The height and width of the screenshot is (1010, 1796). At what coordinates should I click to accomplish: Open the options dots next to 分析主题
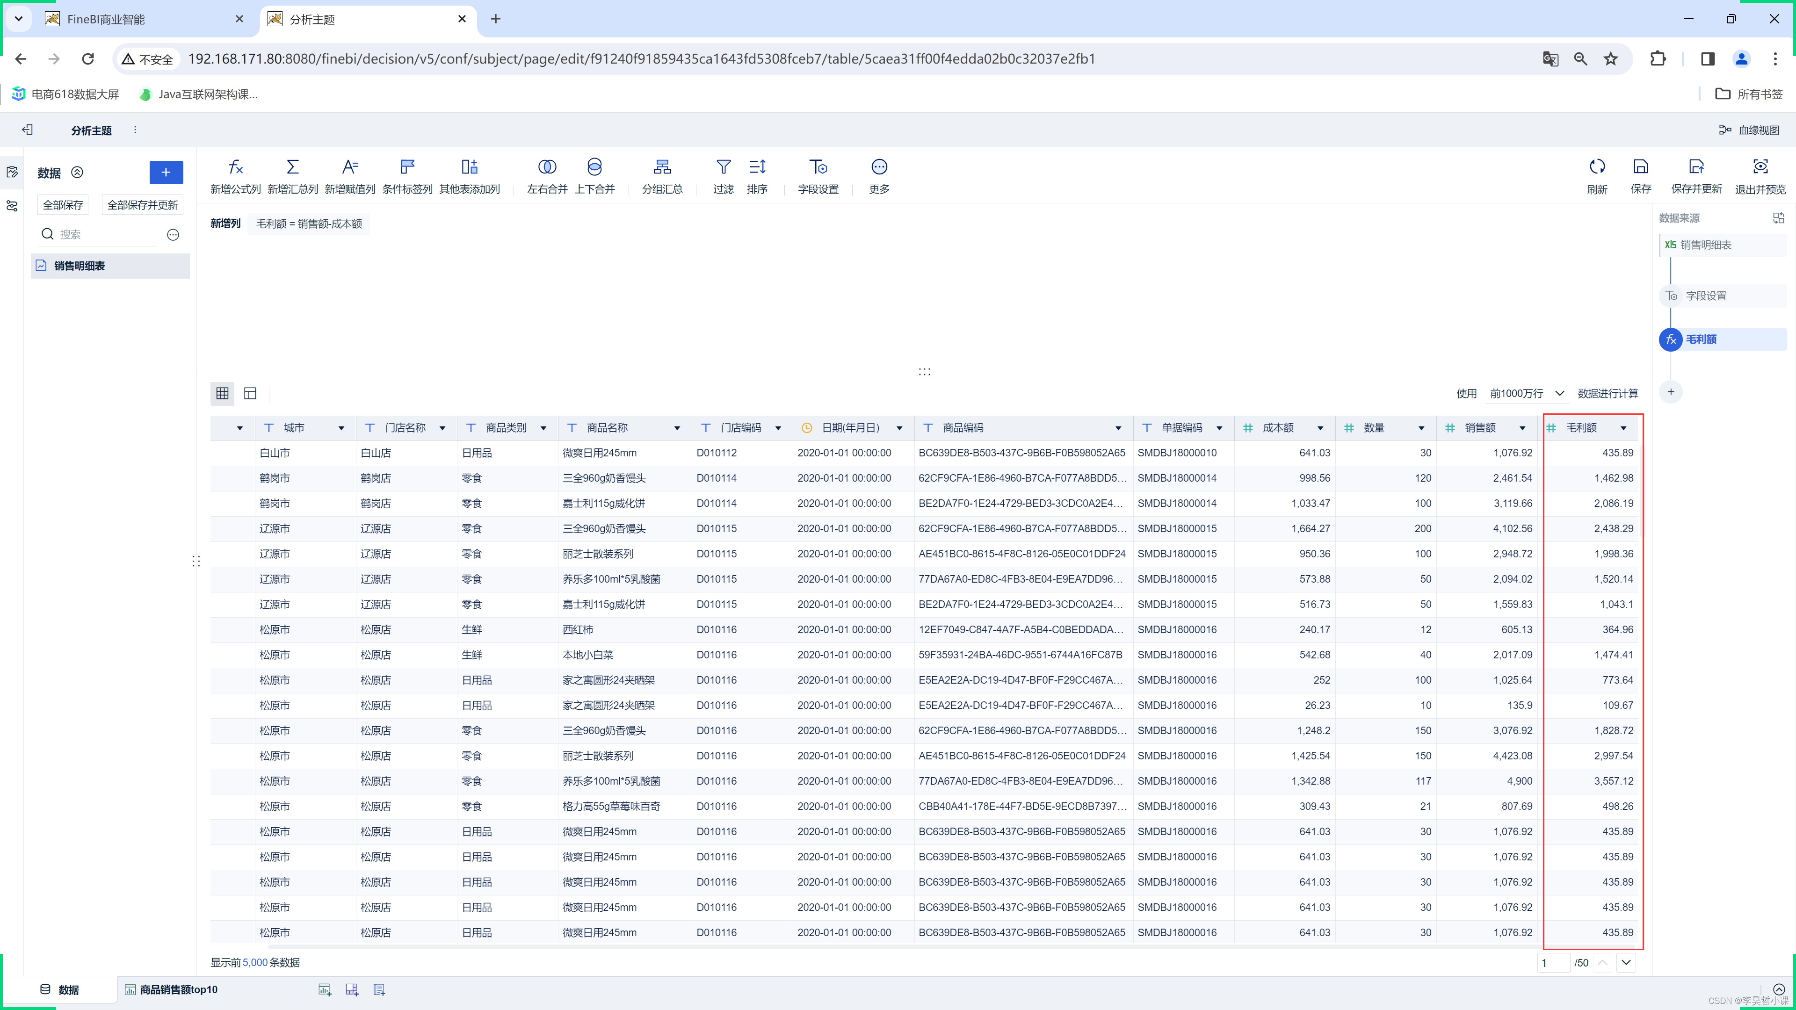point(135,130)
